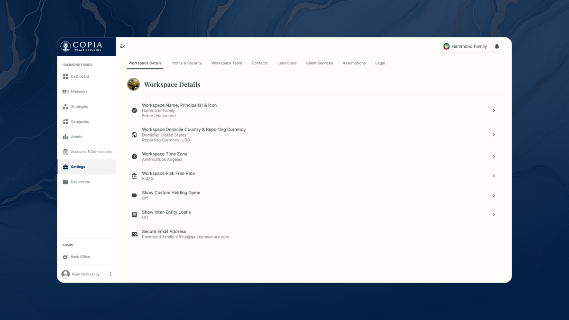Open the Categories sidebar link
This screenshot has width=569, height=320.
tap(80, 122)
